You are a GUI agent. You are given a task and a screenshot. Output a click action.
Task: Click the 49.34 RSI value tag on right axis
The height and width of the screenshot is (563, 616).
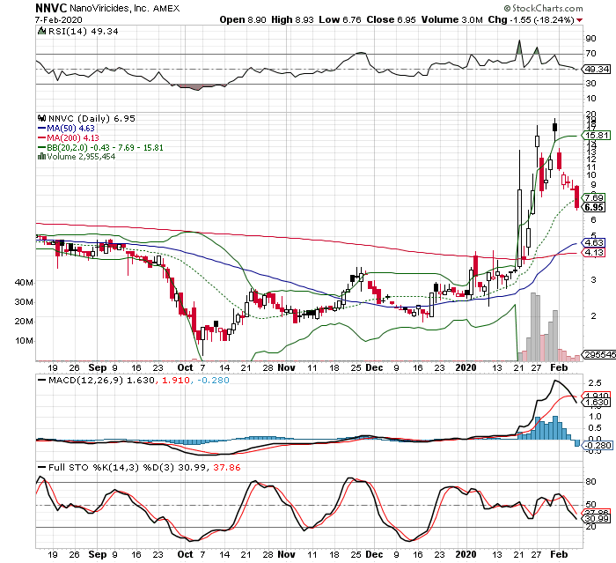[597, 70]
